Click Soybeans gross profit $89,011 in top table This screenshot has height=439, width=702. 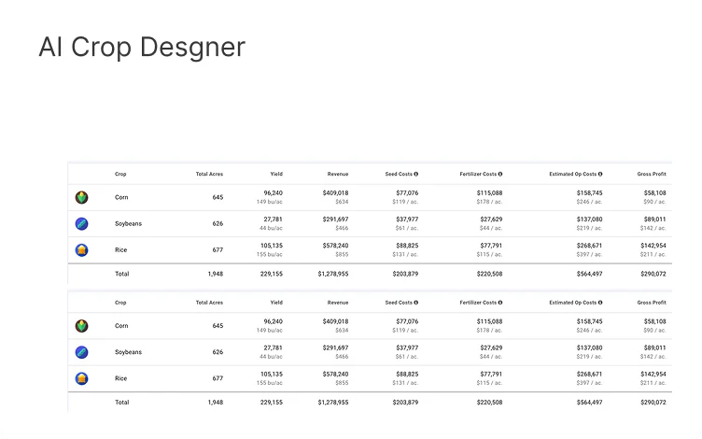click(x=655, y=219)
